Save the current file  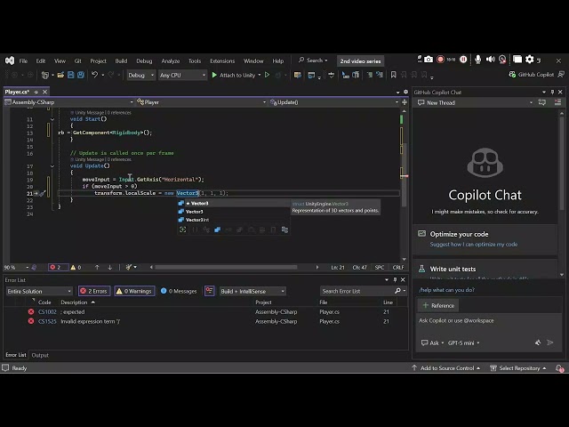point(71,75)
